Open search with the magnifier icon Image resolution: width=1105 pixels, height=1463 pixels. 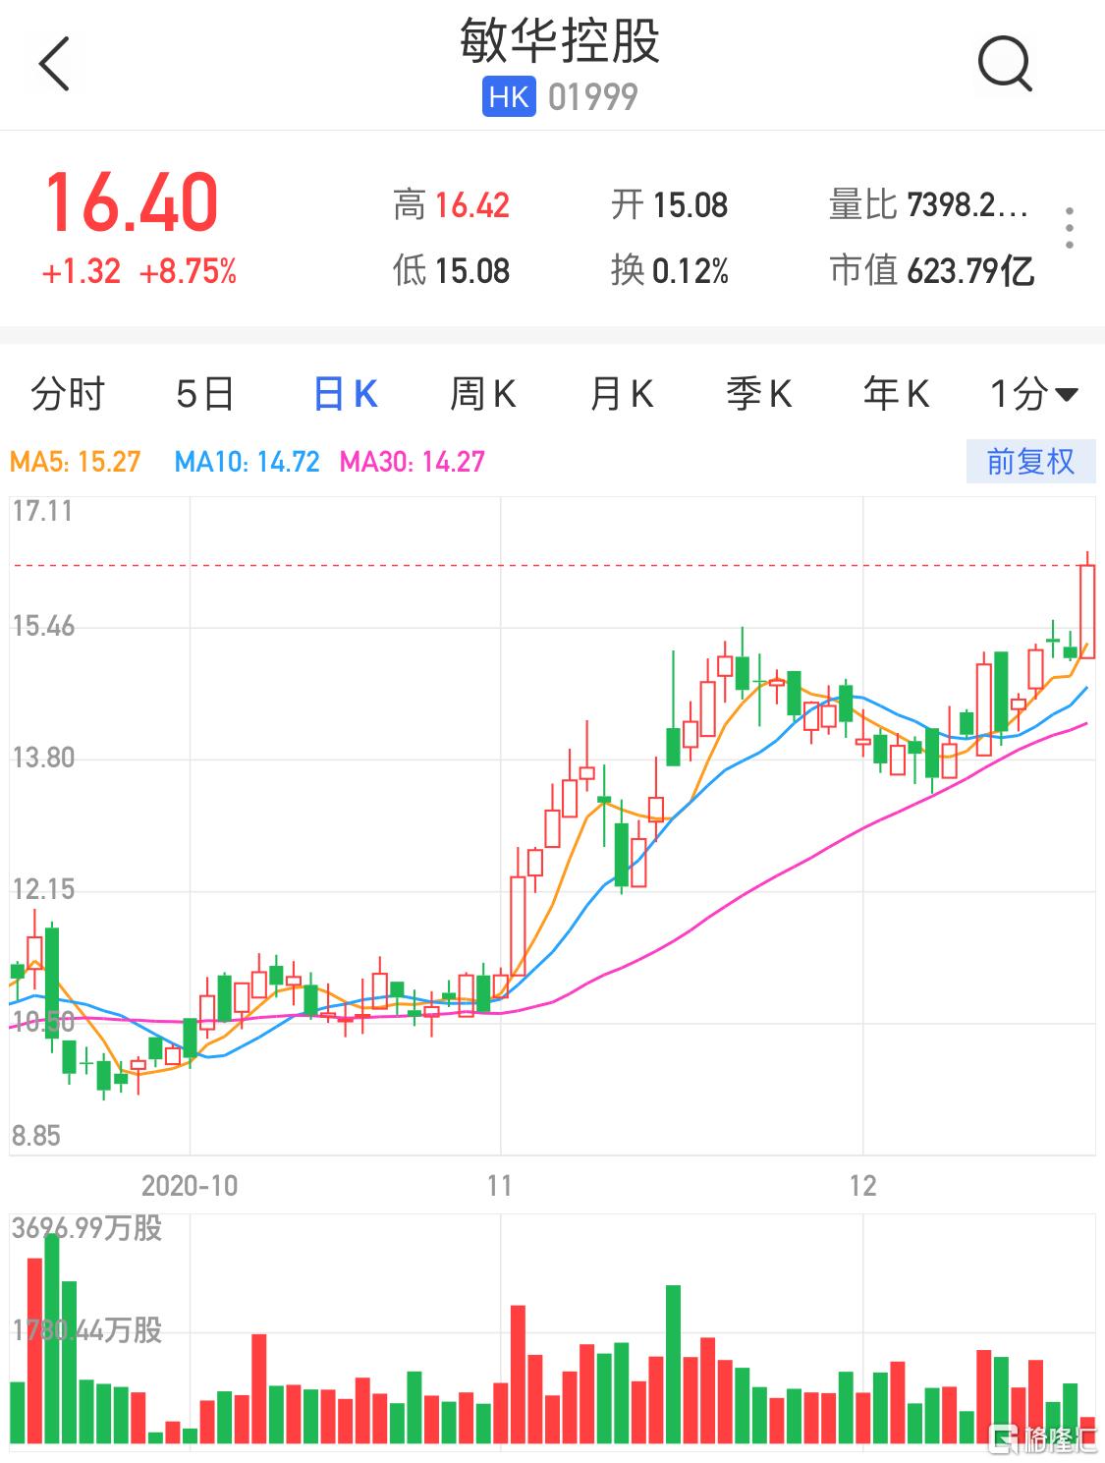1005,64
